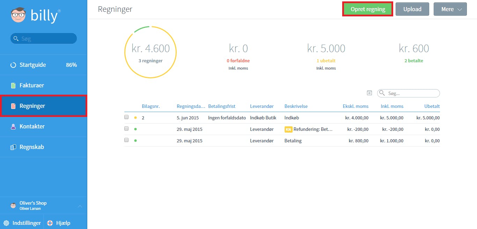The width and height of the screenshot is (477, 229).
Task: Open the date filter calendar icon
Action: (x=369, y=93)
